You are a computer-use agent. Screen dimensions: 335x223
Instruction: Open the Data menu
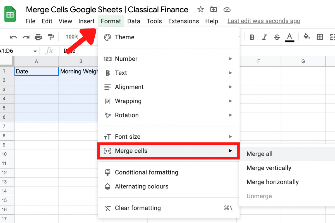(x=134, y=21)
